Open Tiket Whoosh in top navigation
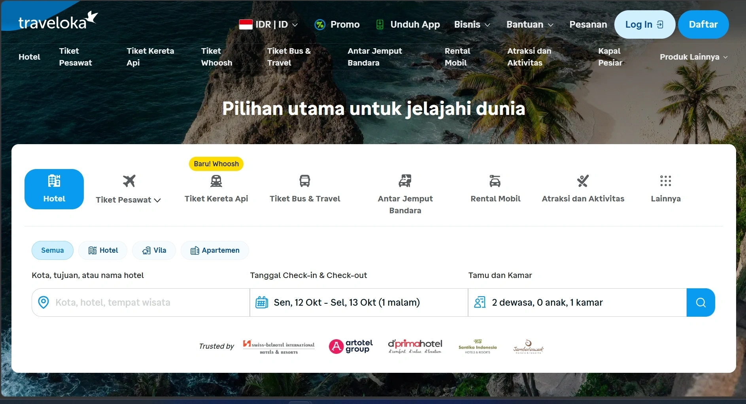Viewport: 746px width, 404px height. [x=217, y=57]
